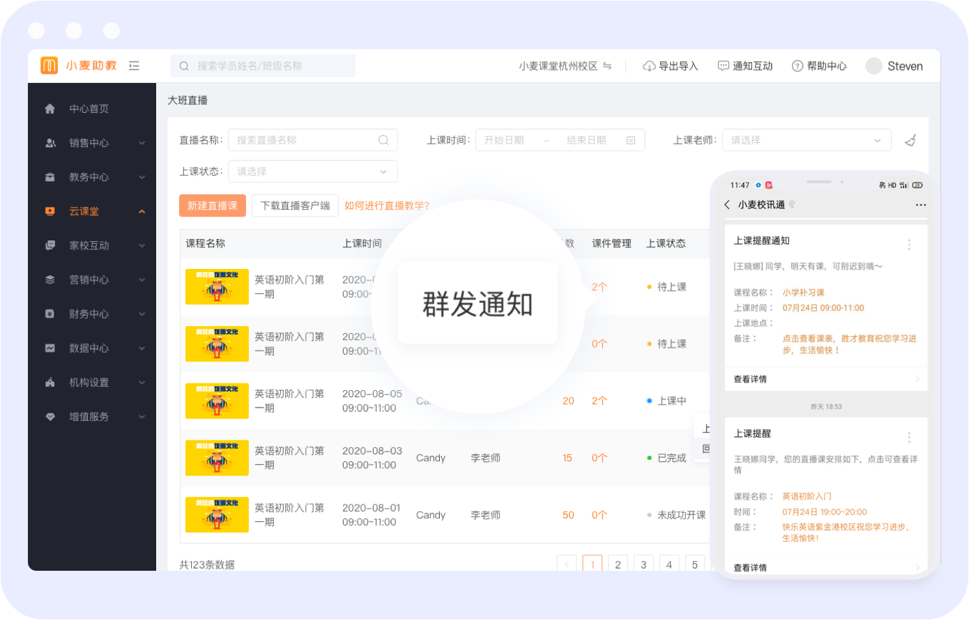Open options for 上课提醒通知 card

[909, 245]
